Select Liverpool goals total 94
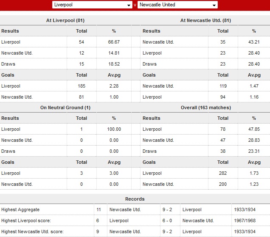This screenshot has height=237, width=270. 223,97
